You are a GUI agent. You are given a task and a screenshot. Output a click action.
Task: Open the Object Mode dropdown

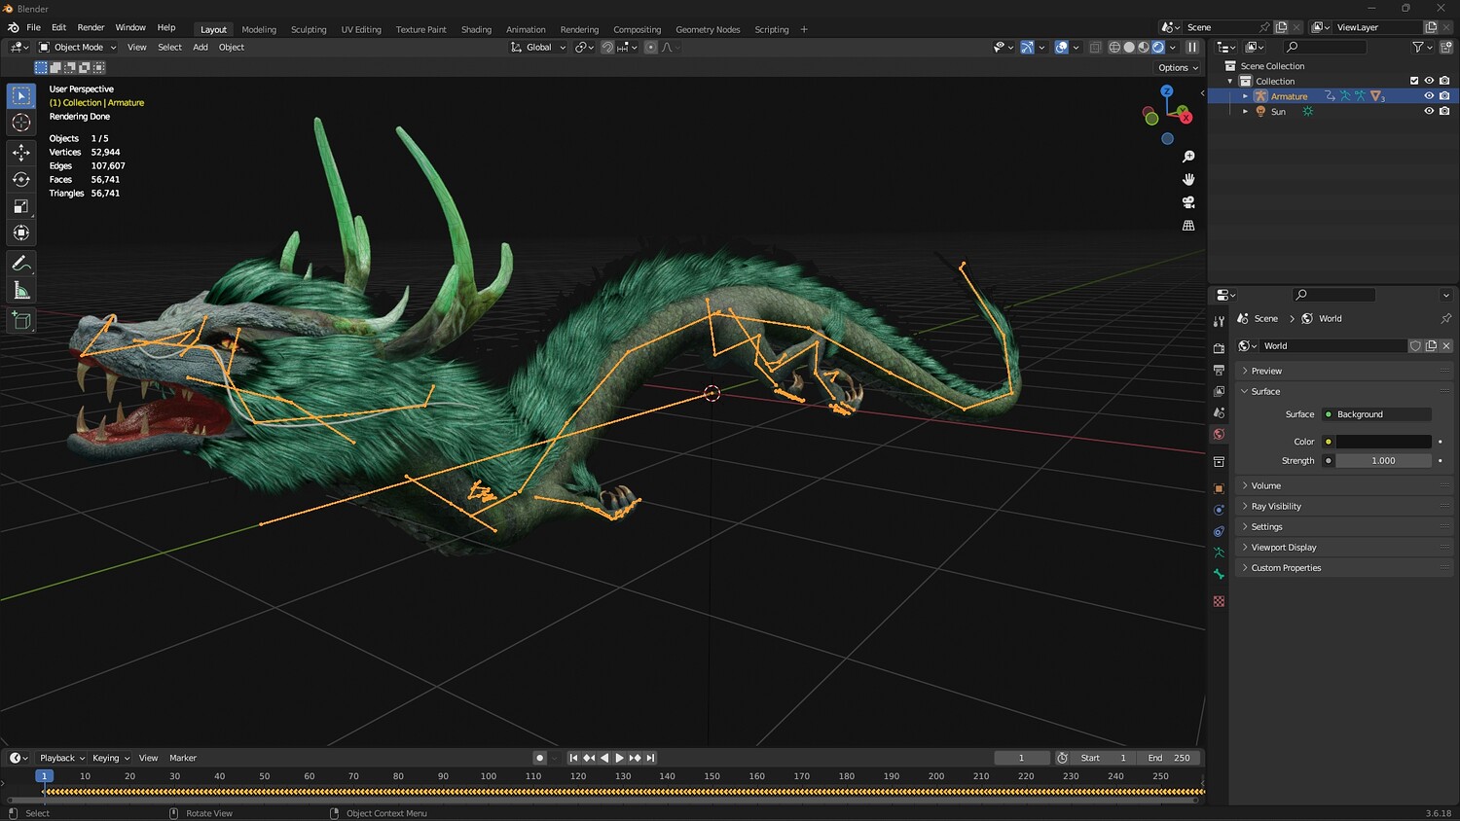click(x=78, y=47)
